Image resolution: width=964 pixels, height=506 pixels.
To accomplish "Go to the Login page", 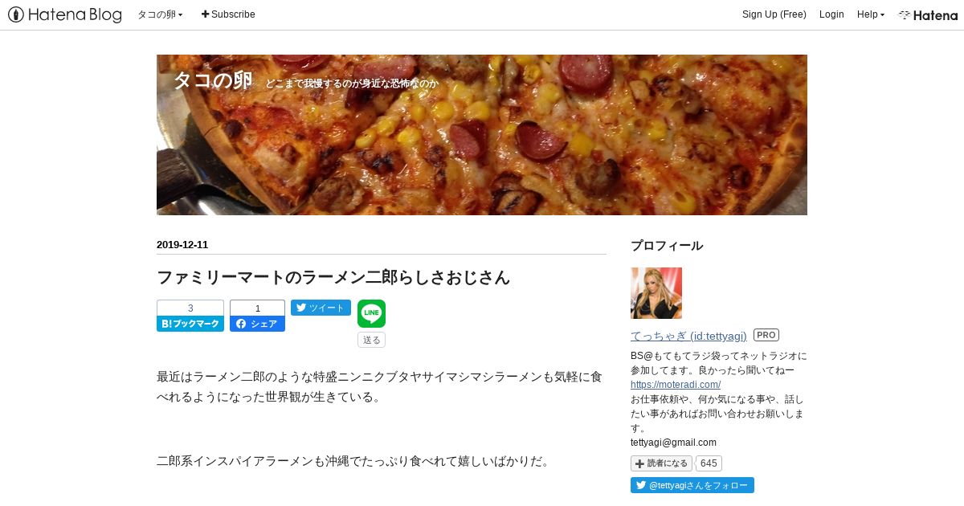I will pyautogui.click(x=831, y=14).
